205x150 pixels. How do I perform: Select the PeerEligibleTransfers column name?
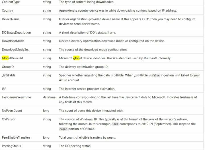click(16, 137)
